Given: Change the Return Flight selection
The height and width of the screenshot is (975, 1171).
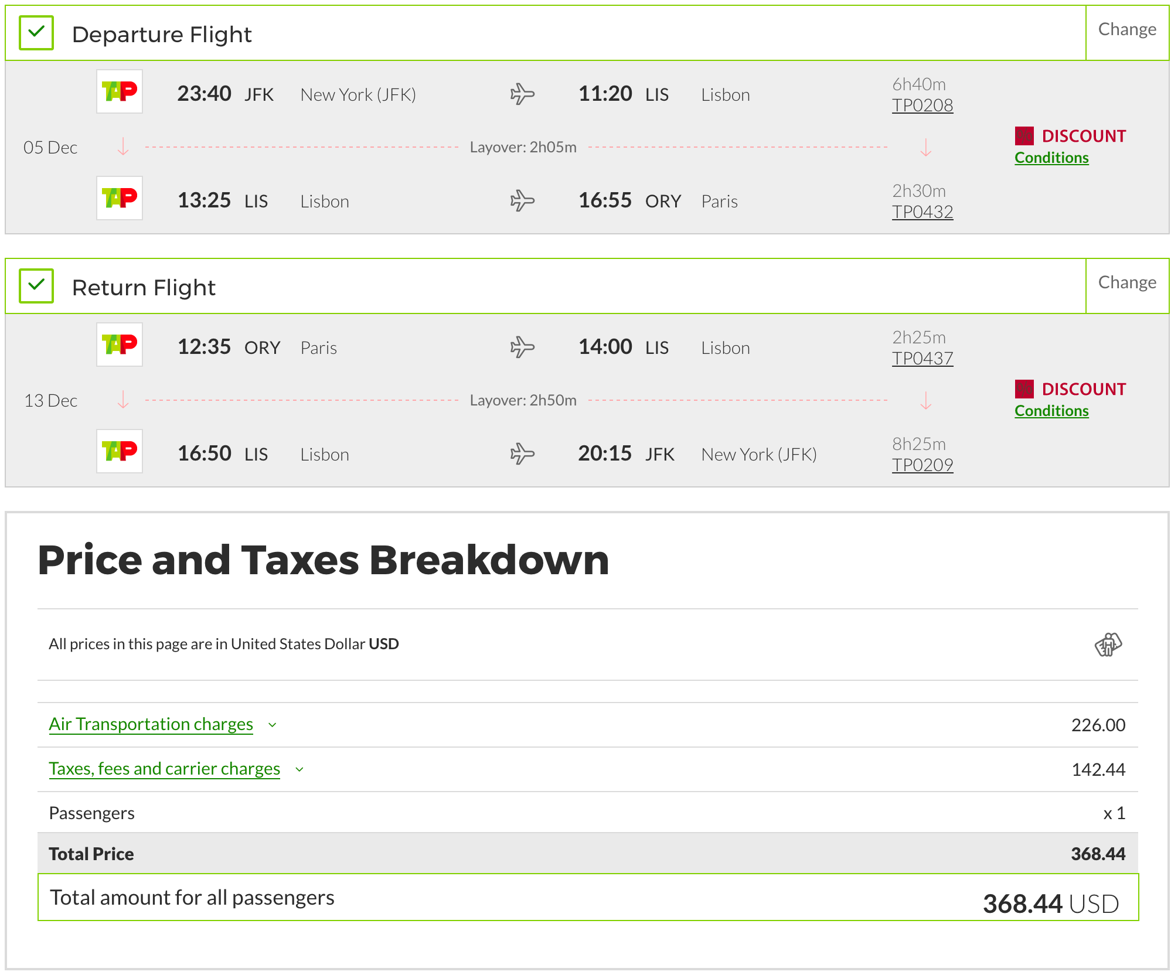Looking at the screenshot, I should pos(1126,282).
